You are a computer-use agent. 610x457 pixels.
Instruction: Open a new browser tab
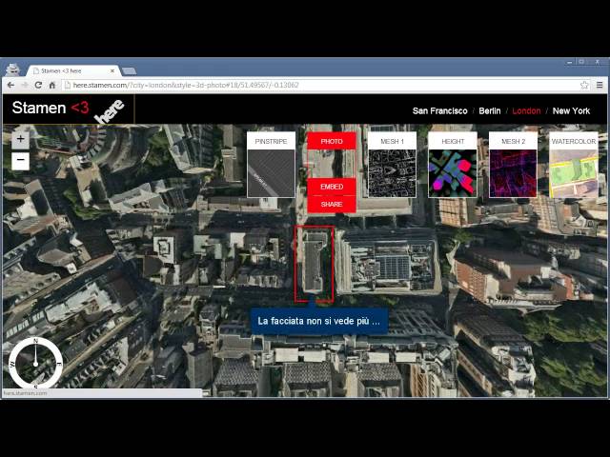click(129, 70)
